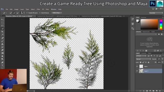Select the Gradient tool
Screen dimensions: 164x92
click(2, 53)
